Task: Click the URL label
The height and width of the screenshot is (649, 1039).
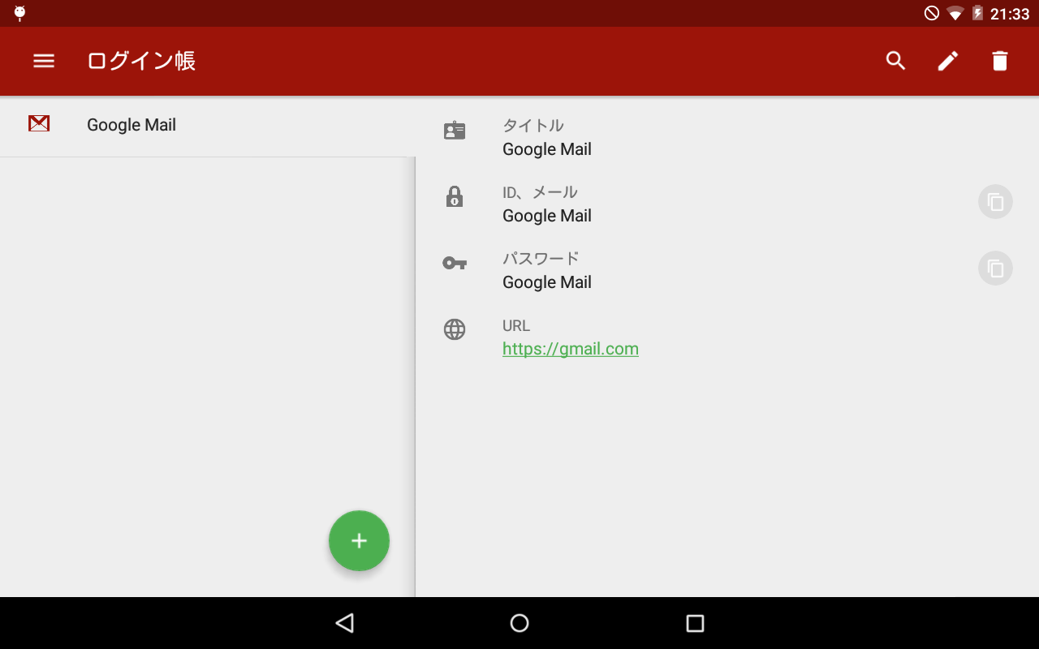Action: [516, 325]
